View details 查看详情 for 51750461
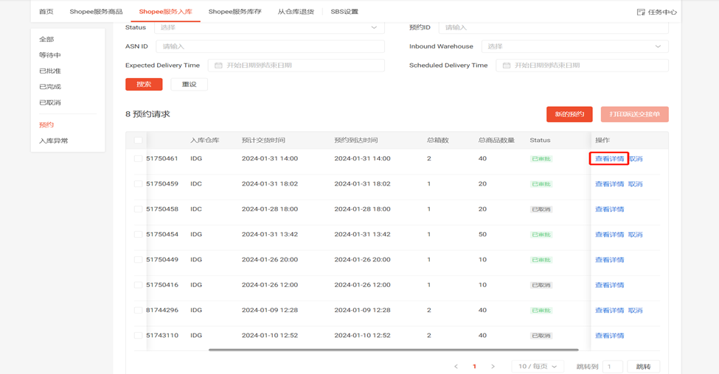 coord(609,159)
